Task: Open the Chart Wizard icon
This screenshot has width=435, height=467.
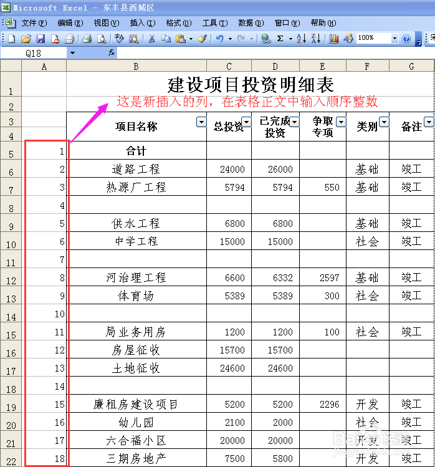Action: tap(334, 39)
